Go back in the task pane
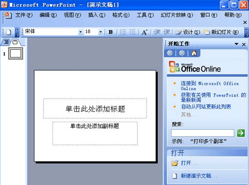 tap(170, 53)
